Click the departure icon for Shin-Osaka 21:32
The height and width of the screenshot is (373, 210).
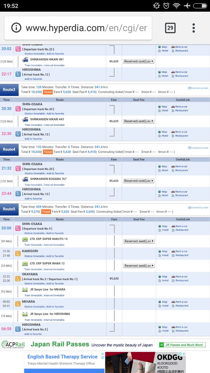pos(18,168)
